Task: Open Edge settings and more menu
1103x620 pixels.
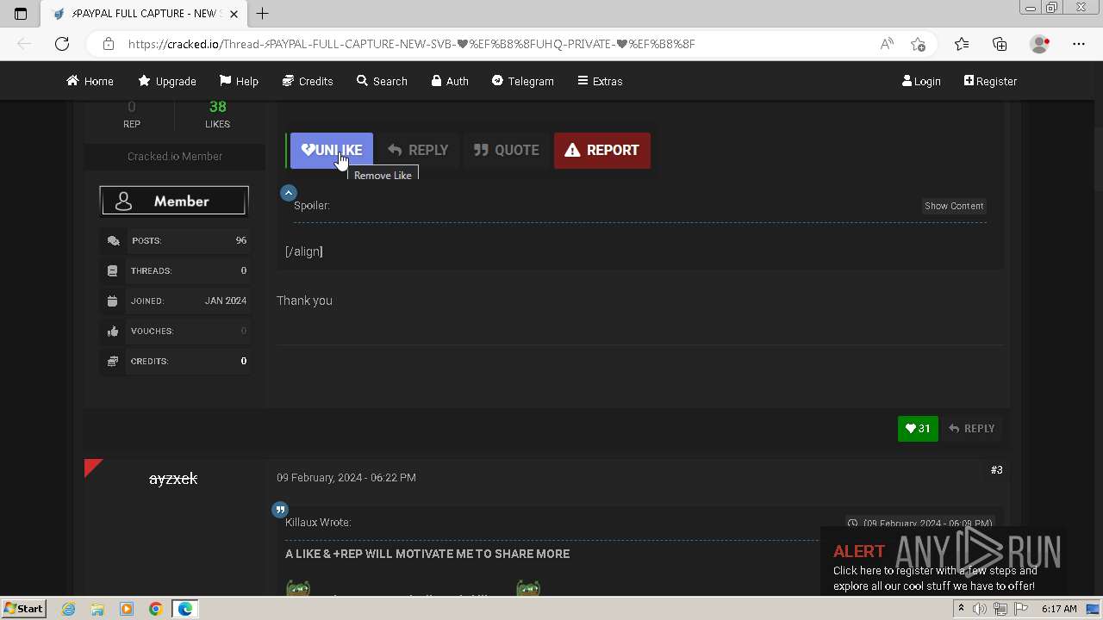Action: click(x=1079, y=44)
